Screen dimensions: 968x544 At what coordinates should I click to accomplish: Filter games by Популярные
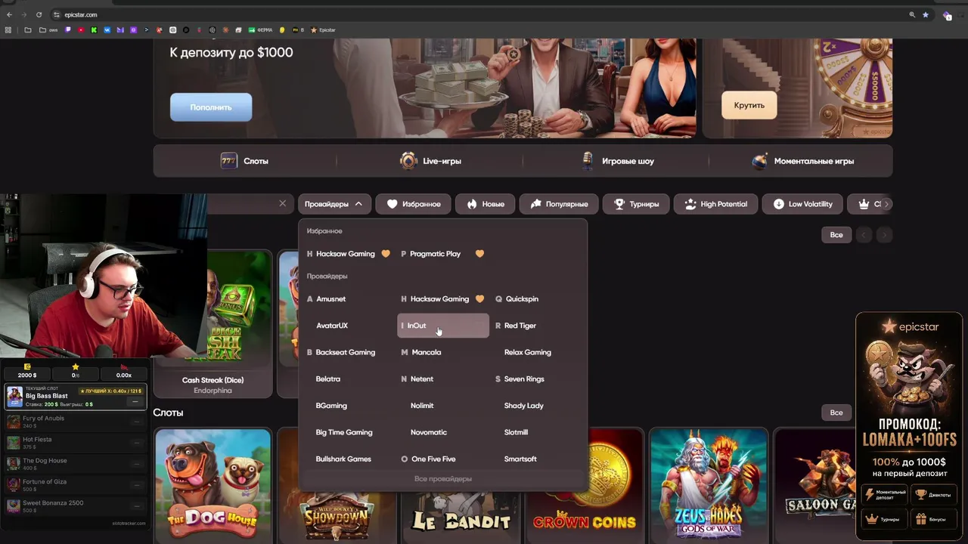[x=559, y=204]
